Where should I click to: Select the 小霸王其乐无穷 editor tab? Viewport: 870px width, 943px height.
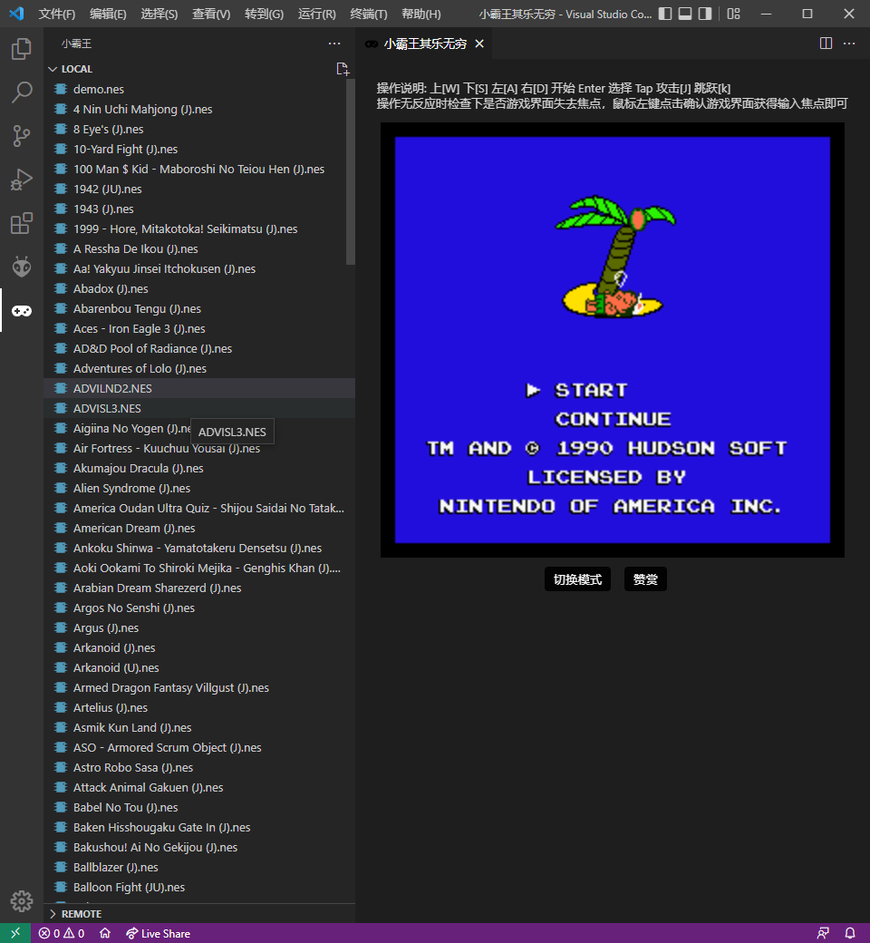point(425,44)
